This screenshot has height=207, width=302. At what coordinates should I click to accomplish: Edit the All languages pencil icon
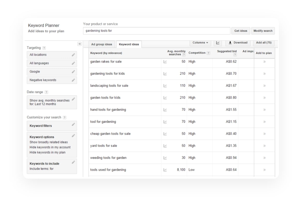(73, 63)
